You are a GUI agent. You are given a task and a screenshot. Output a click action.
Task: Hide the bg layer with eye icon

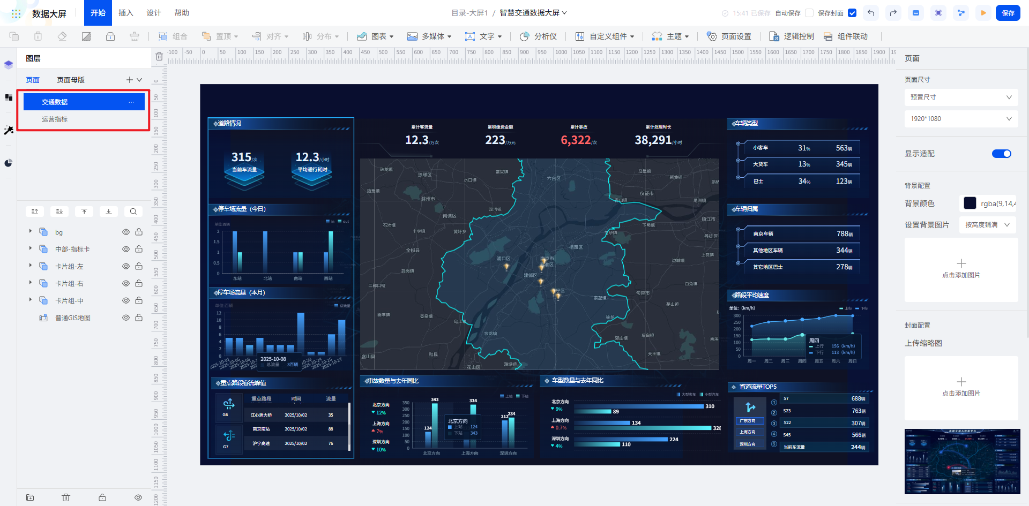pyautogui.click(x=126, y=232)
